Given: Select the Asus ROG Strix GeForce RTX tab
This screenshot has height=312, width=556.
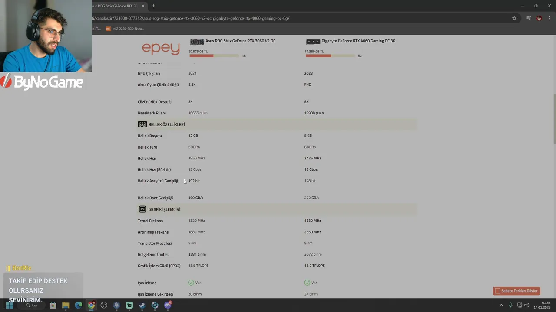Looking at the screenshot, I should click(x=115, y=6).
